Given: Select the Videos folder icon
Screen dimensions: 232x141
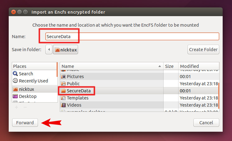Looking at the screenshot, I should coord(63,105).
